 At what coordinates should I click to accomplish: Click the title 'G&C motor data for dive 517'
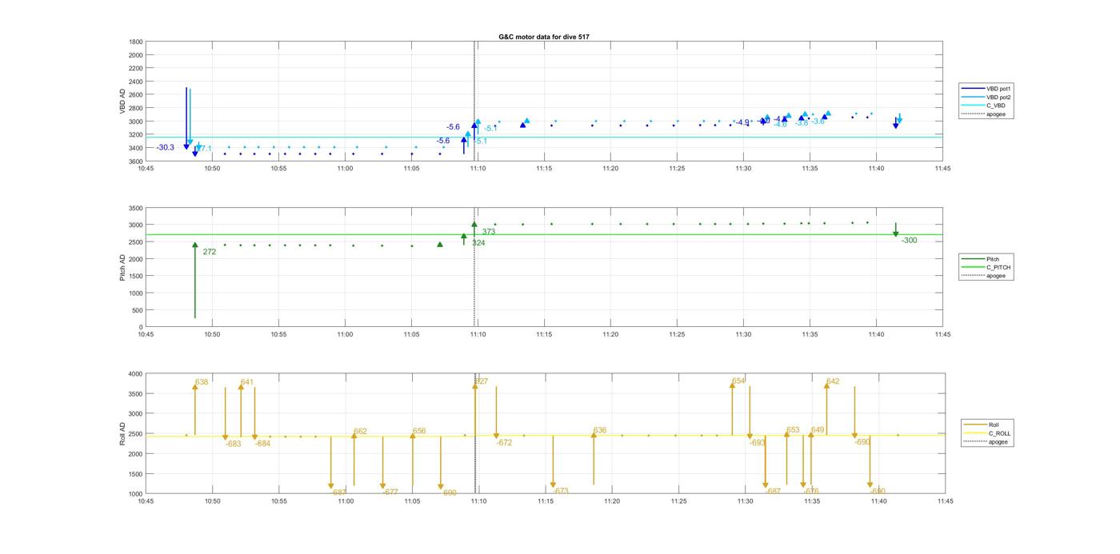[x=544, y=37]
